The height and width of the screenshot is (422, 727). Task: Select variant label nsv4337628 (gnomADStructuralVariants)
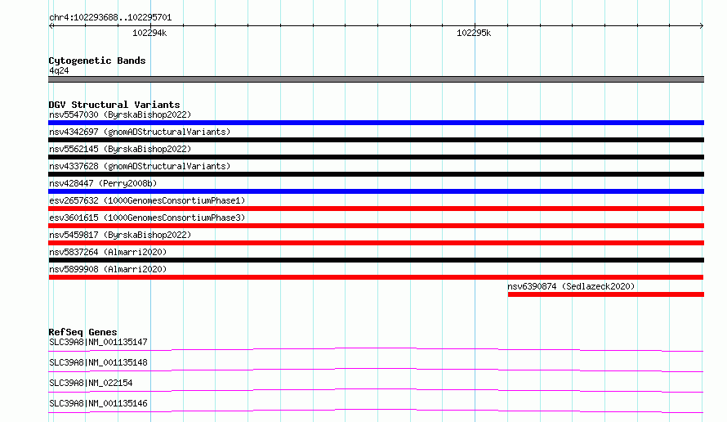[x=140, y=166]
